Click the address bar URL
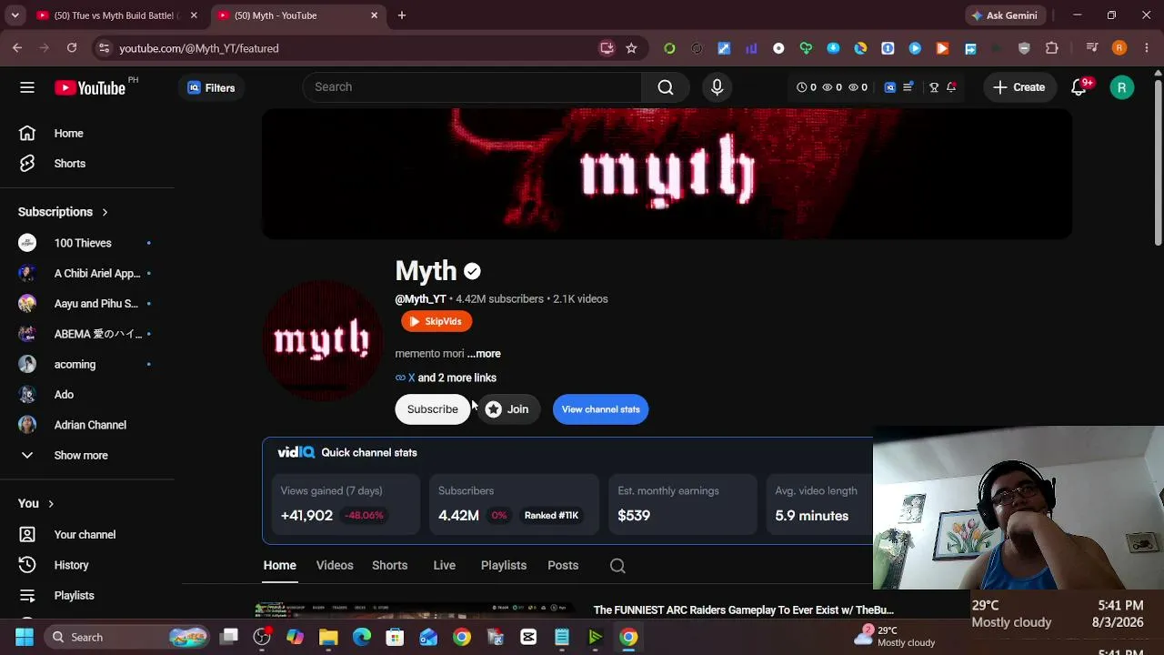The width and height of the screenshot is (1164, 655). tap(198, 48)
